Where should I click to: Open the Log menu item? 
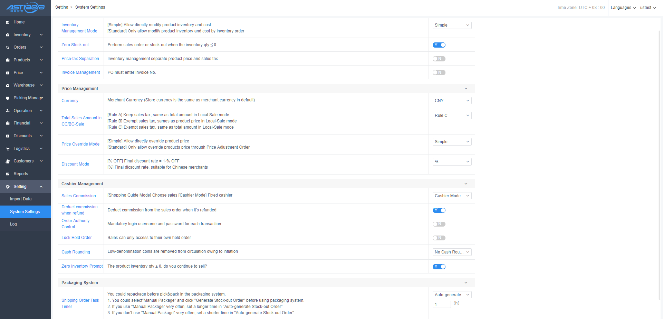click(x=13, y=224)
